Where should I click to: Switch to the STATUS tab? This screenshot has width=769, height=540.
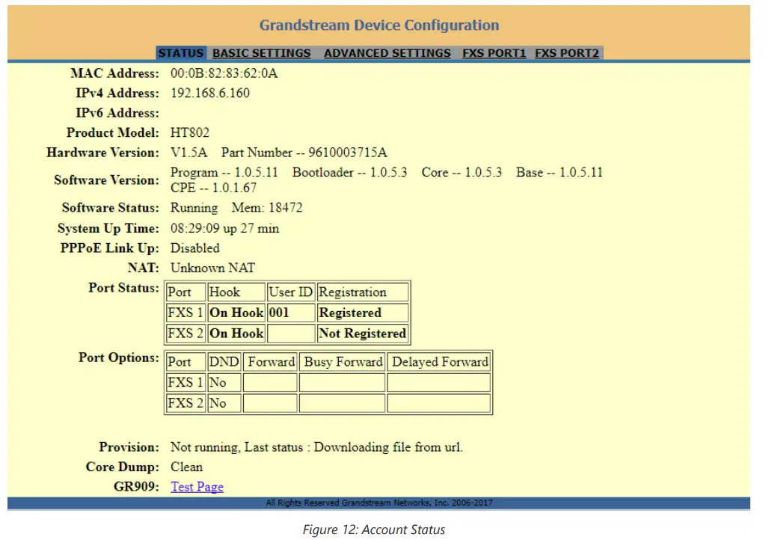pos(180,53)
